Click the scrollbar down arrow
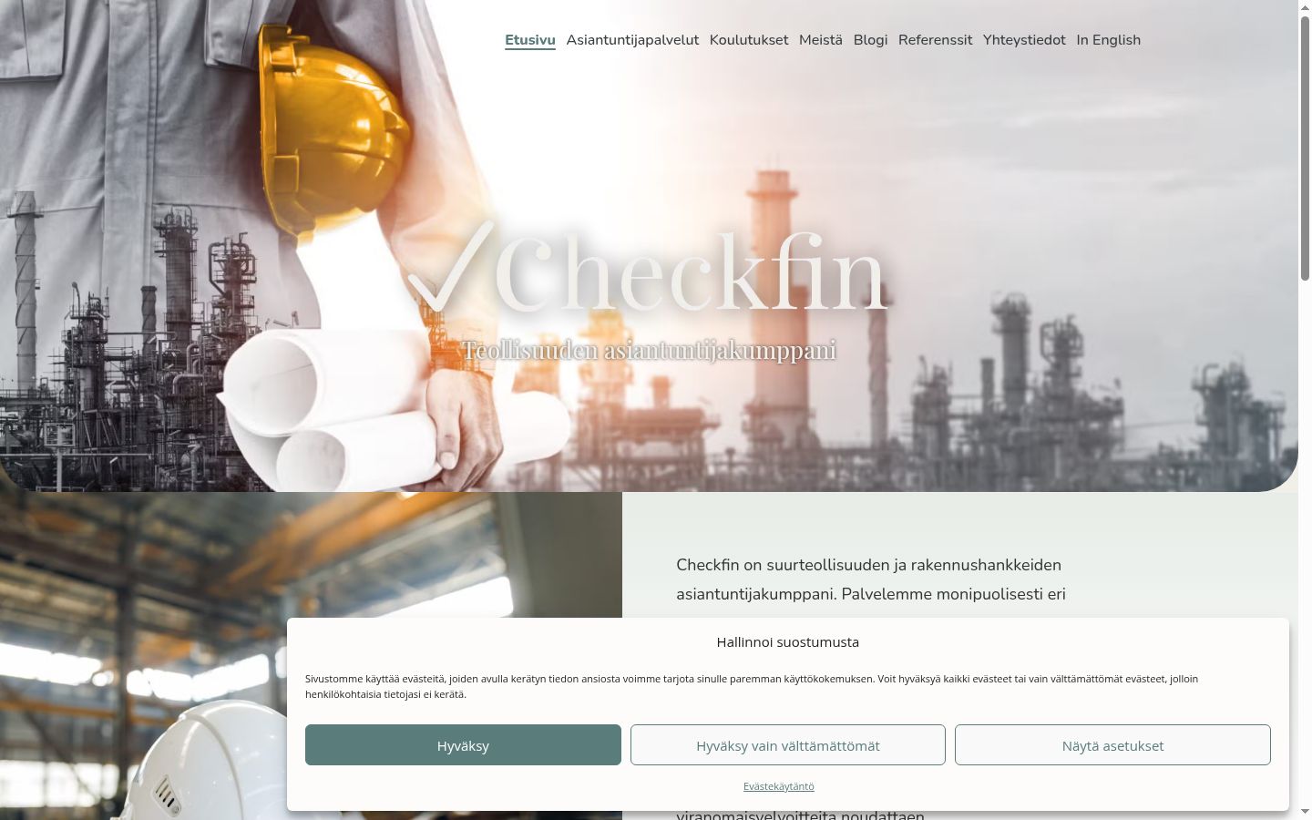 click(x=1305, y=812)
